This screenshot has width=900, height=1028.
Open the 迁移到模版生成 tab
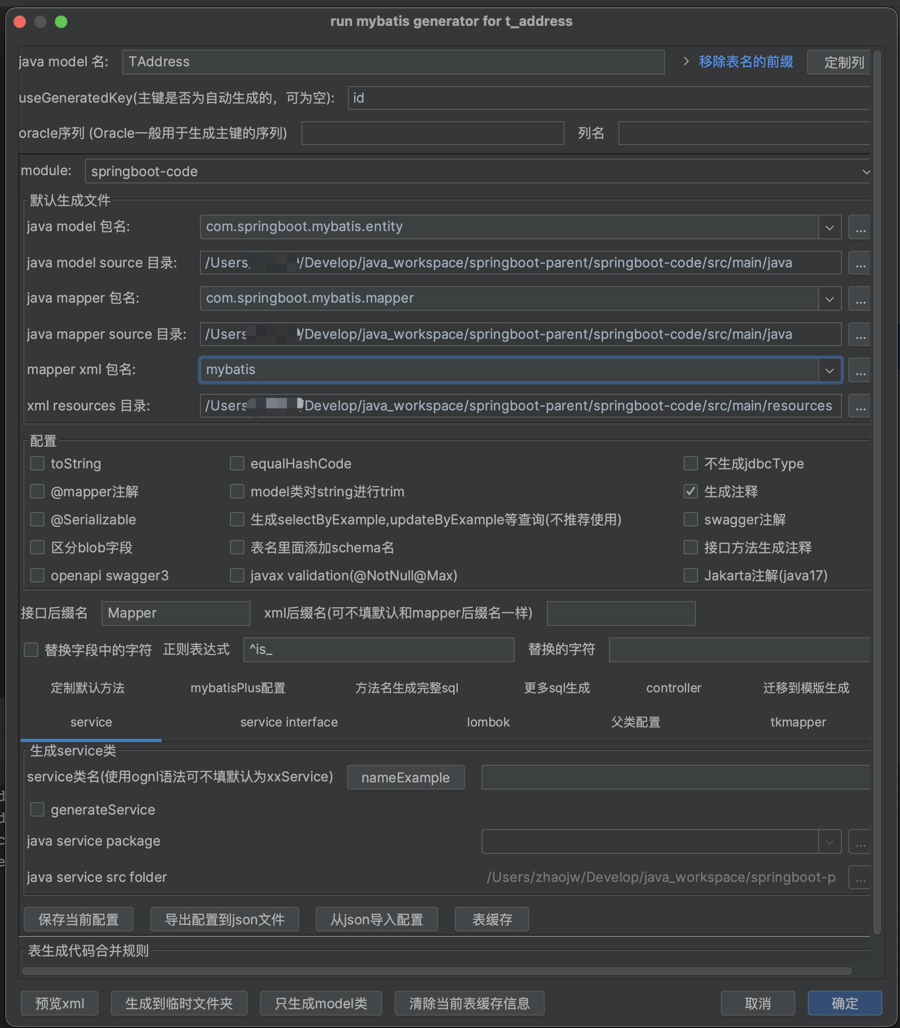806,688
